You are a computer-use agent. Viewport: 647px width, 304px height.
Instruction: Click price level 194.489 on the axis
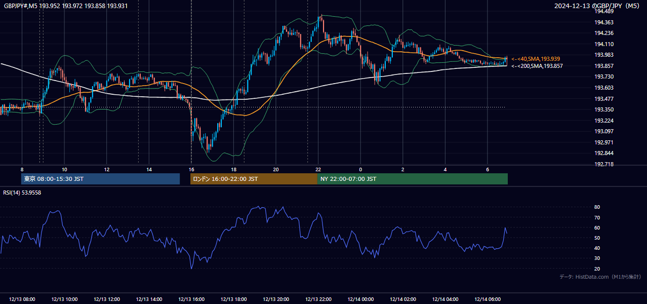coord(603,12)
